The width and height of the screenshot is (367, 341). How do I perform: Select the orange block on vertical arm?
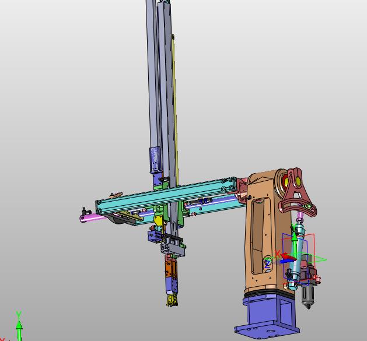pyautogui.click(x=172, y=269)
